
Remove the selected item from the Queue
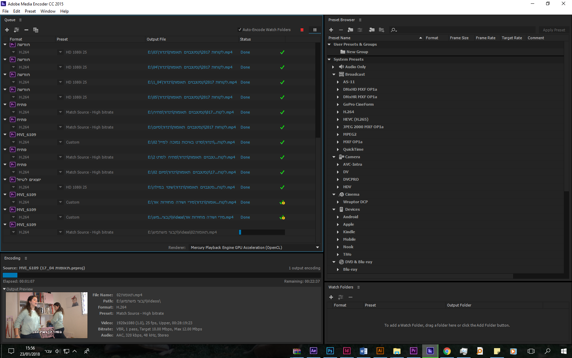26,30
